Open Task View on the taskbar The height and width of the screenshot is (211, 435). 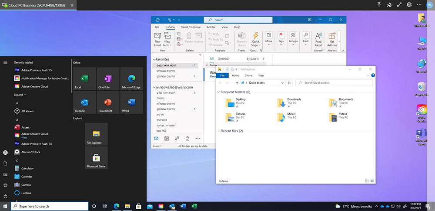(x=105, y=206)
